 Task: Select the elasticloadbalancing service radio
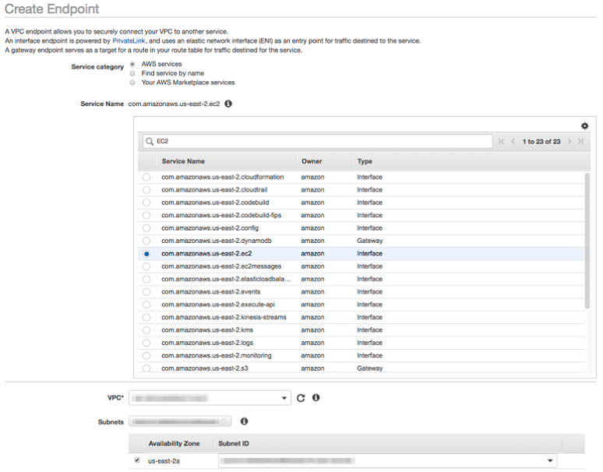[x=146, y=279]
